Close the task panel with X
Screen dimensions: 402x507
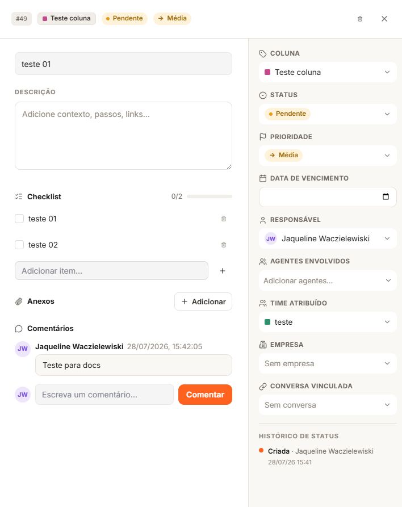tap(384, 19)
